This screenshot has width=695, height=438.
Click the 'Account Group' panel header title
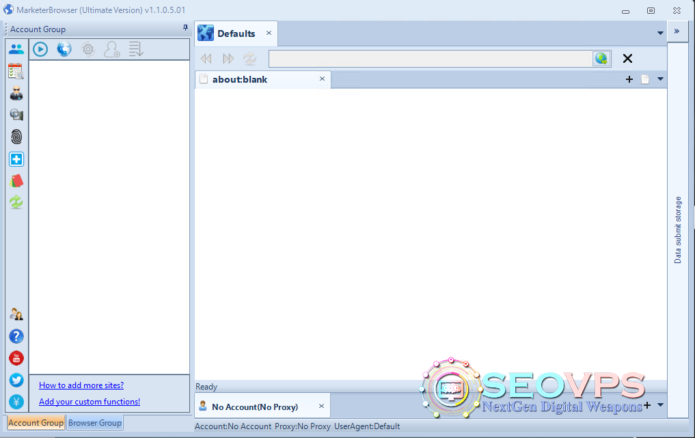click(x=38, y=29)
